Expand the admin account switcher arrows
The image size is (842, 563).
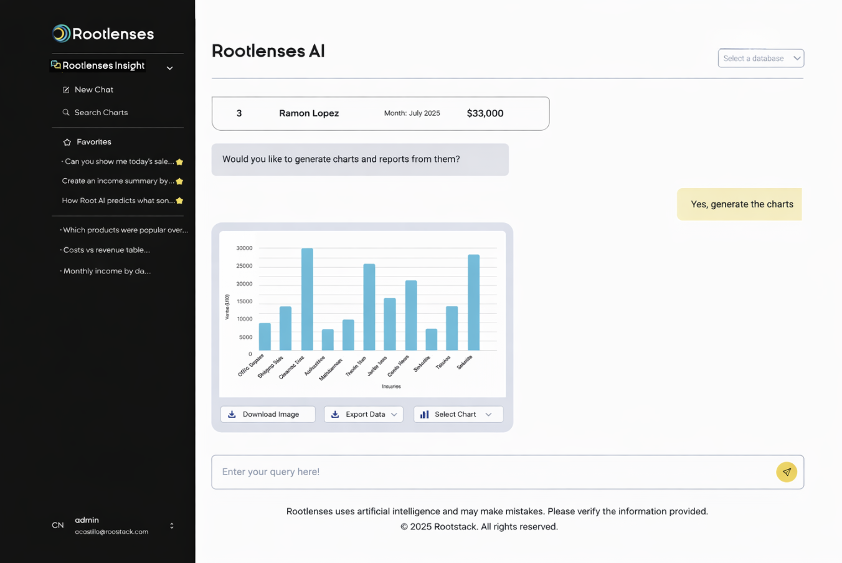pos(172,526)
